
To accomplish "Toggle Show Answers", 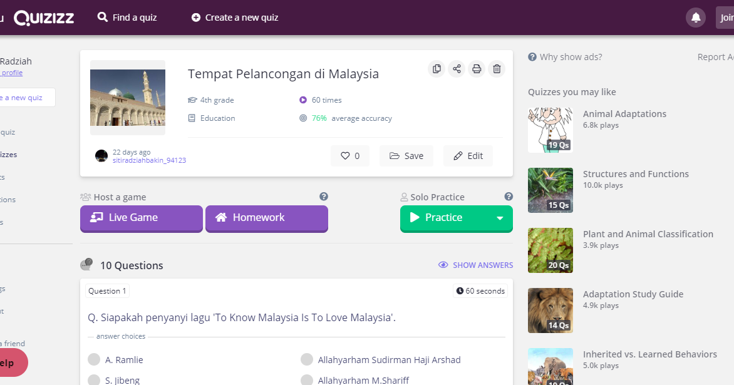I will point(475,265).
